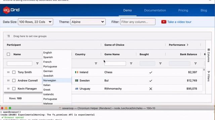This screenshot has width=215, height=120.
Task: Click the vertical scrollbar thumb of grid
Action: 204,70
